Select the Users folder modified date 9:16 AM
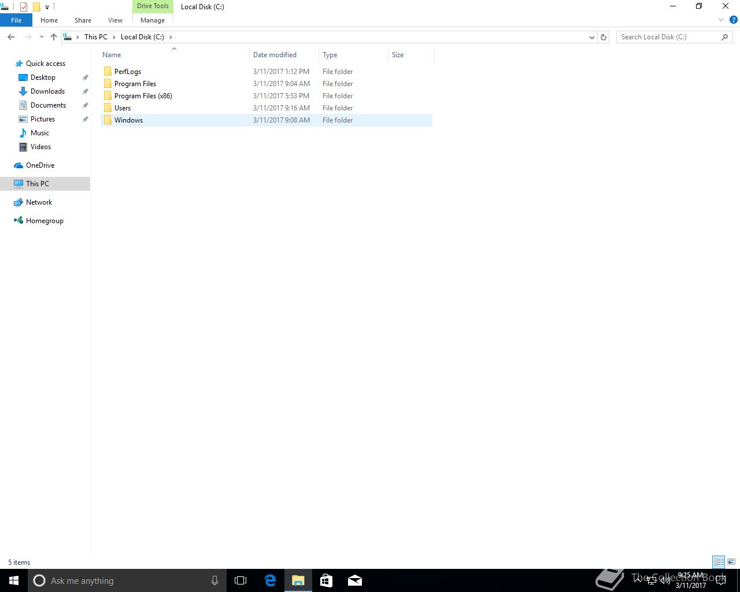 (282, 108)
